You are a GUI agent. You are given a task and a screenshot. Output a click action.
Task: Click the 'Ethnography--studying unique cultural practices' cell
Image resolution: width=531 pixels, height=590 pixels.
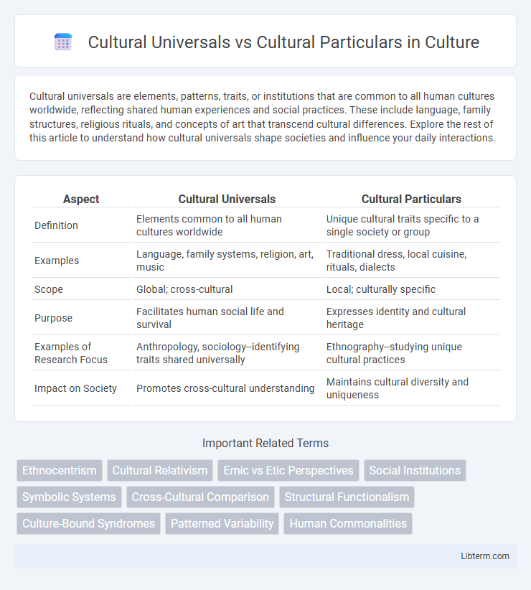pyautogui.click(x=411, y=353)
